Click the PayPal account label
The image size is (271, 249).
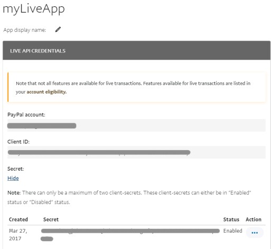click(x=26, y=115)
